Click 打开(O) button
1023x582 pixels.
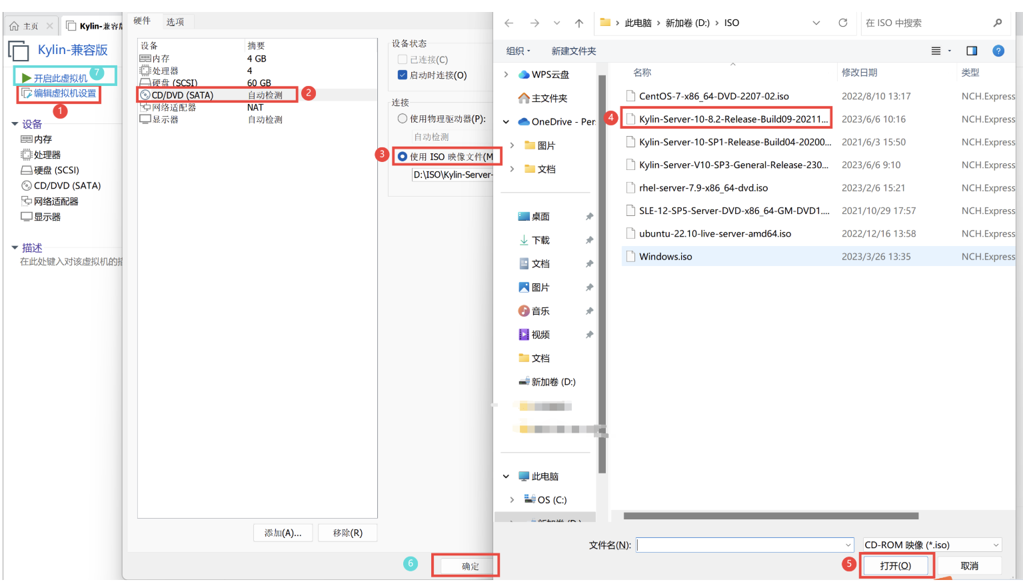[895, 565]
